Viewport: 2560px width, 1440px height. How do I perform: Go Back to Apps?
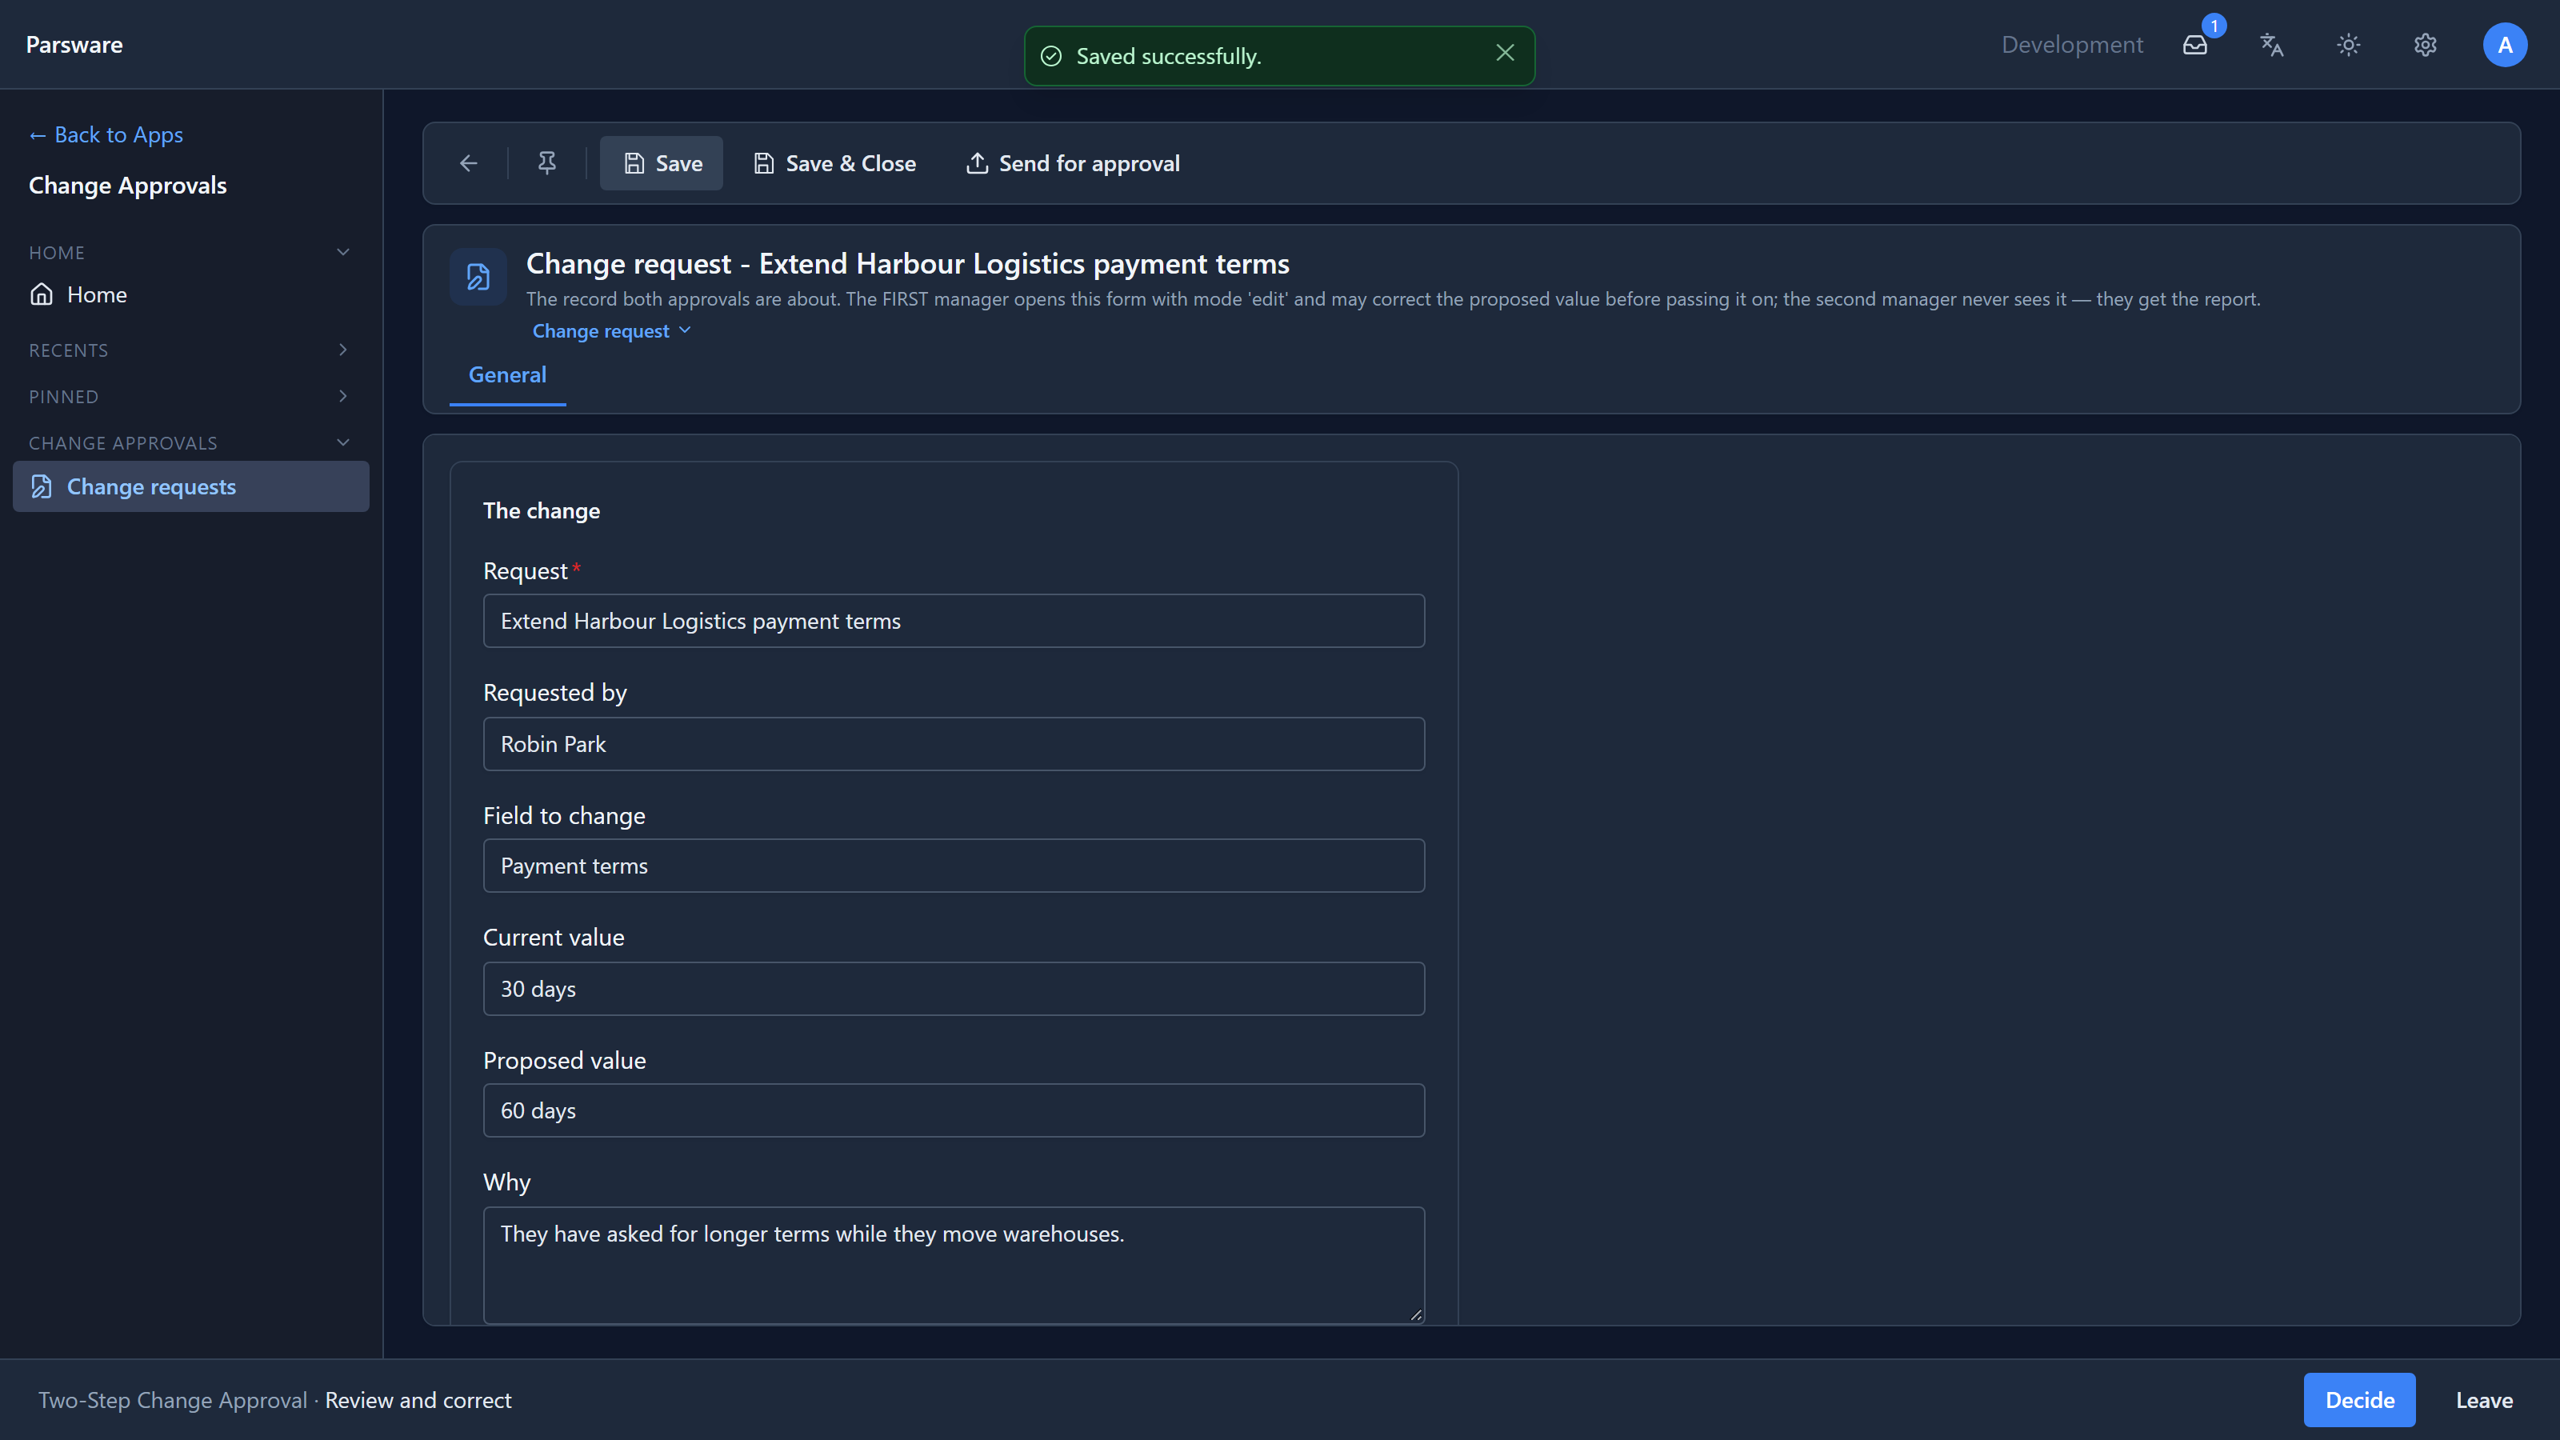[x=106, y=134]
